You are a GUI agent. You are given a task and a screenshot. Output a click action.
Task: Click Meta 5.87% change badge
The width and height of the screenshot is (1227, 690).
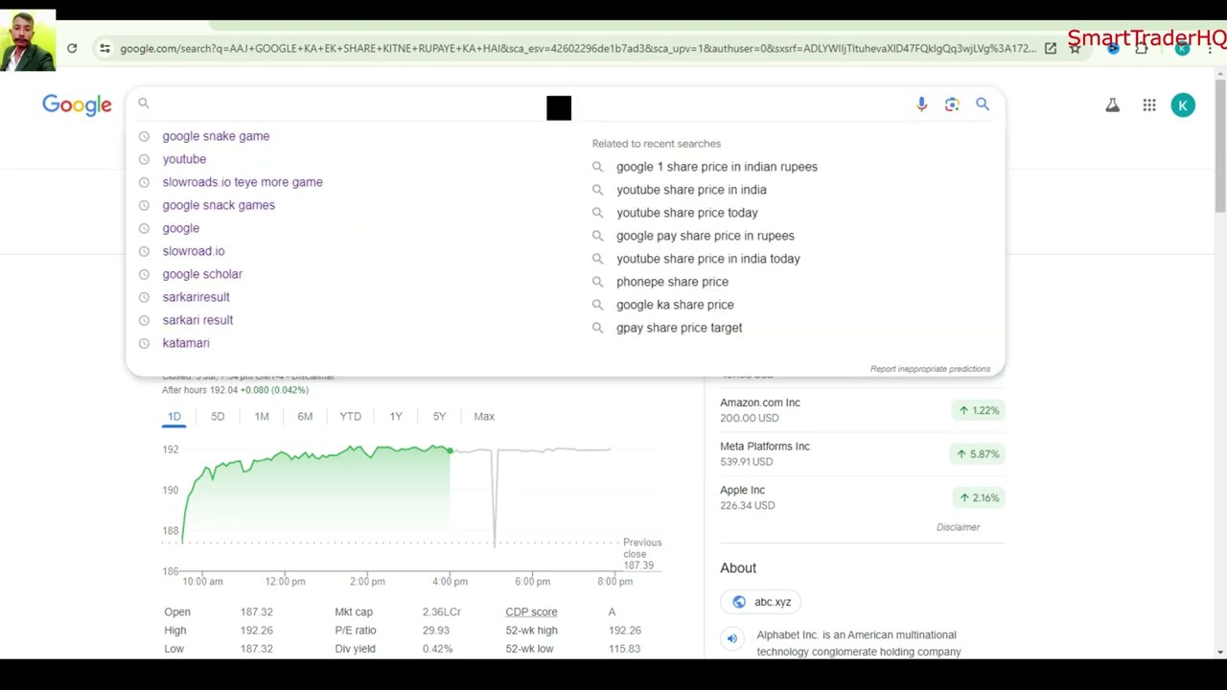pyautogui.click(x=978, y=454)
